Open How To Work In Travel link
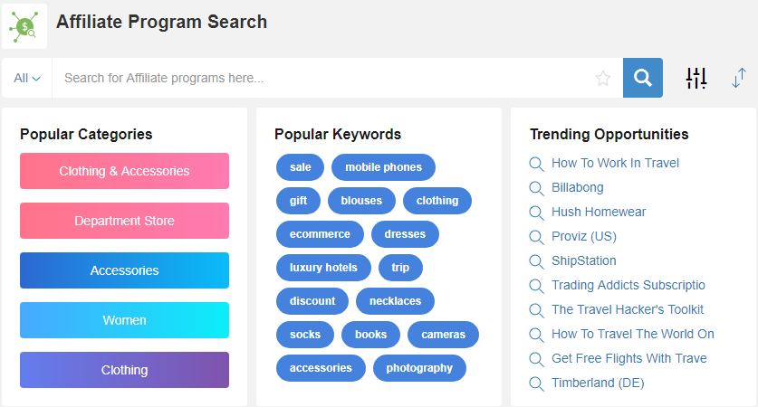The width and height of the screenshot is (758, 407). [616, 163]
